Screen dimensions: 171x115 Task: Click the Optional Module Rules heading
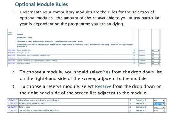click(x=41, y=4)
